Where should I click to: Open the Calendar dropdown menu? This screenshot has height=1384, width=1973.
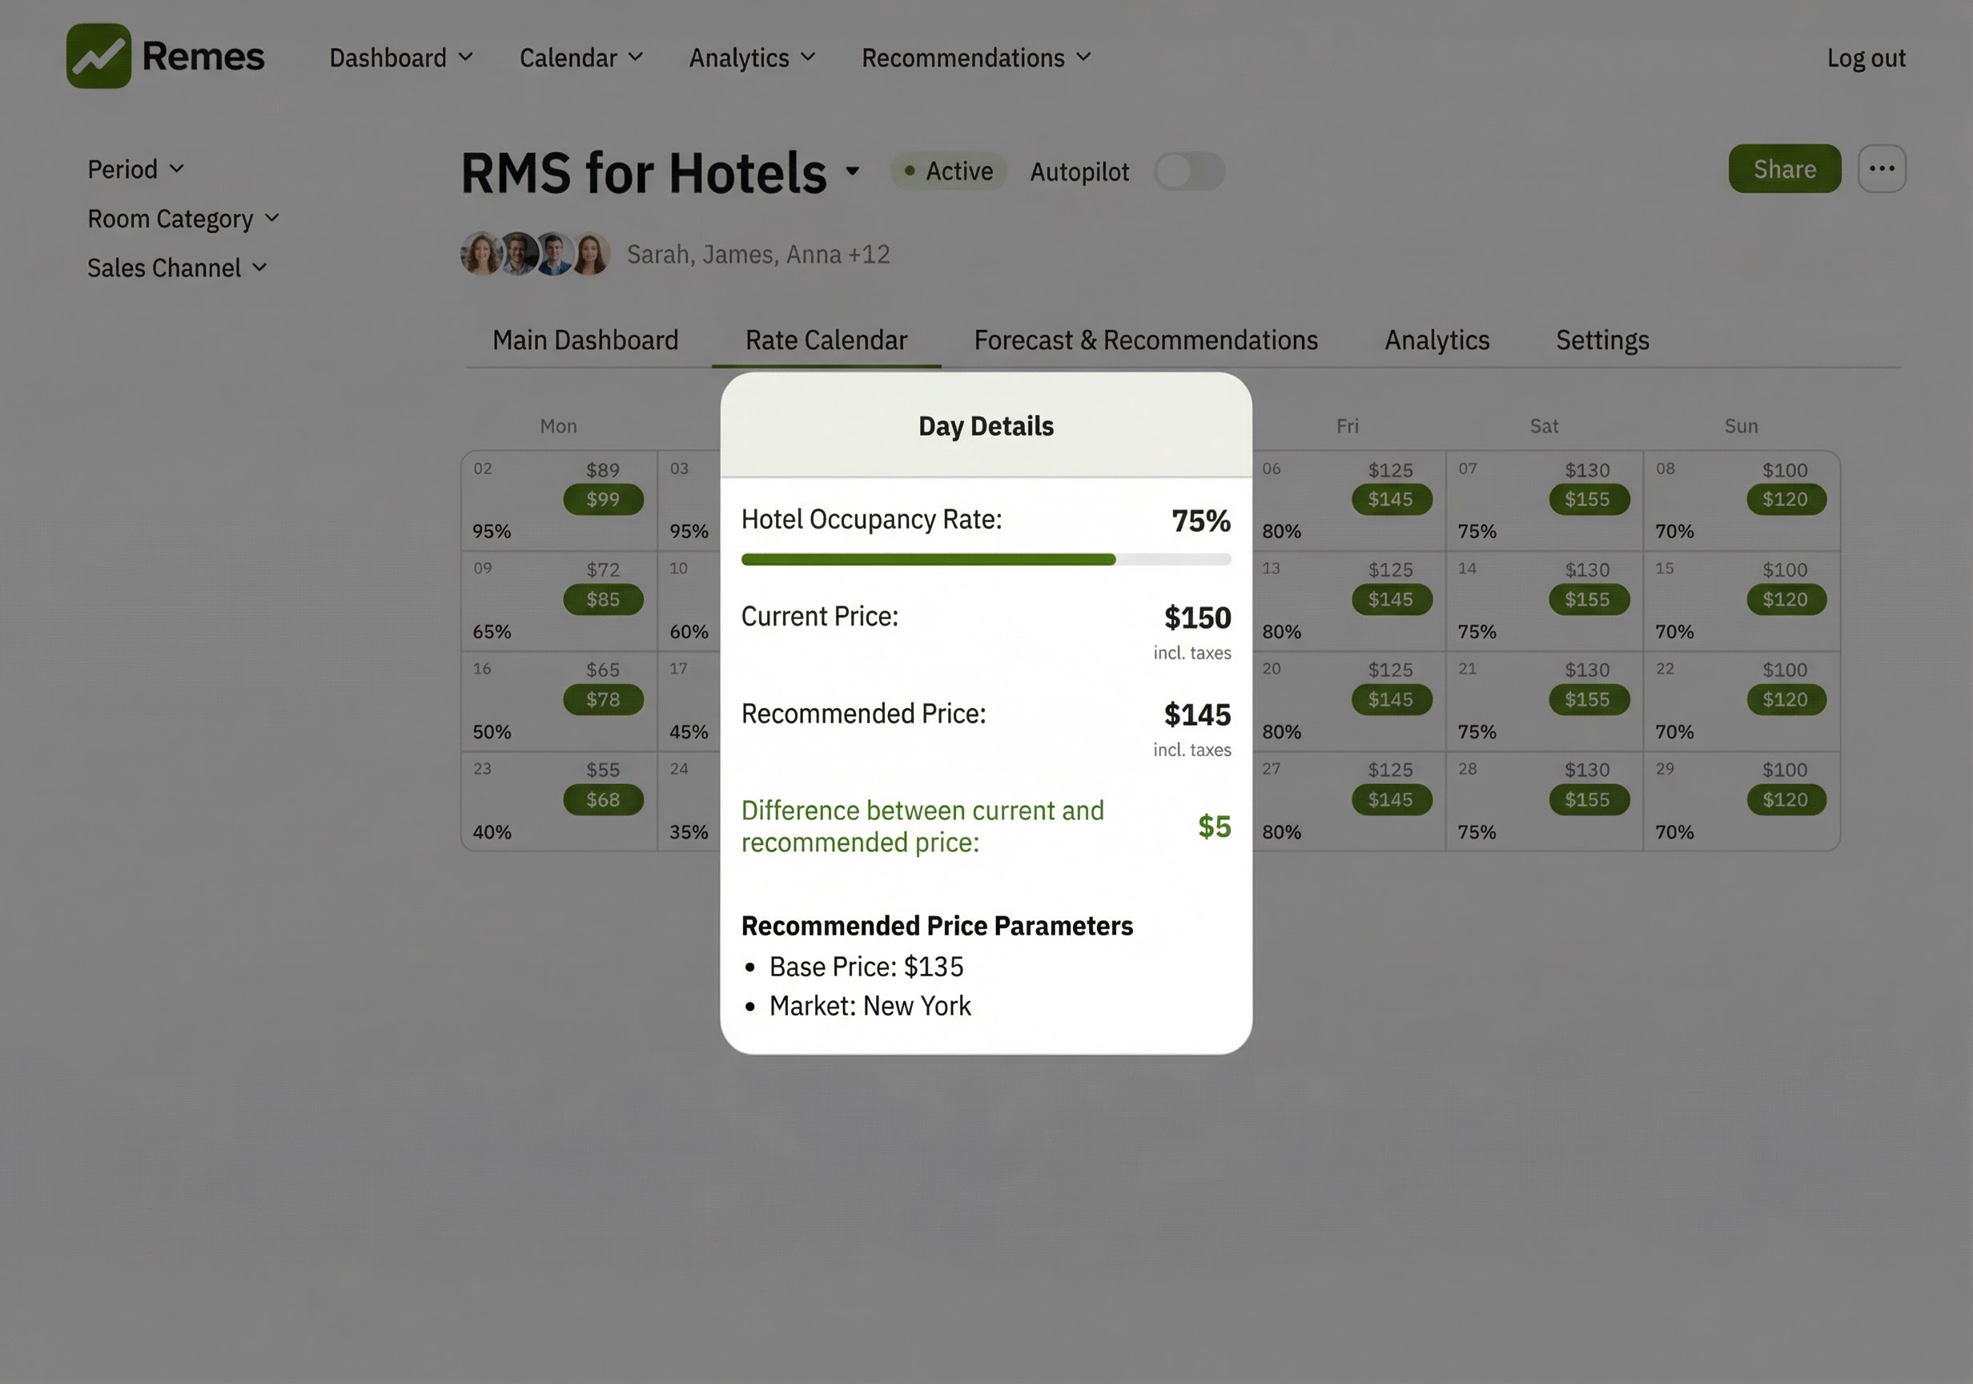click(581, 58)
